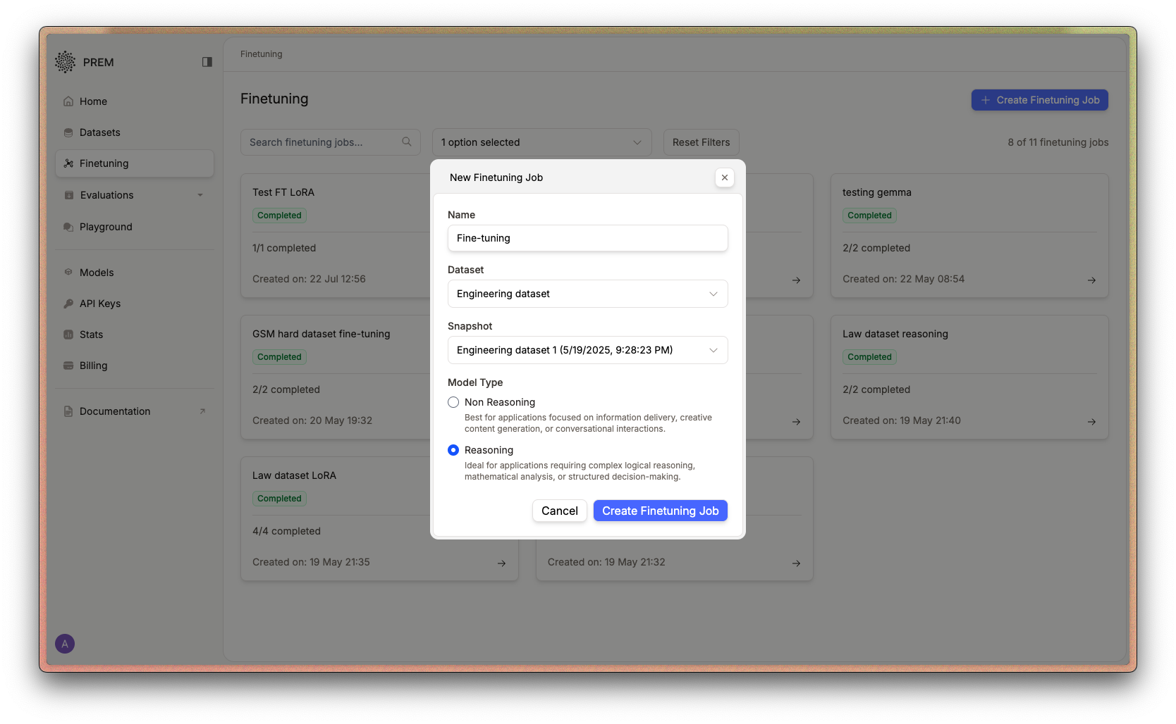Click the Finetuning breadcrumb
The image size is (1176, 724).
(261, 54)
